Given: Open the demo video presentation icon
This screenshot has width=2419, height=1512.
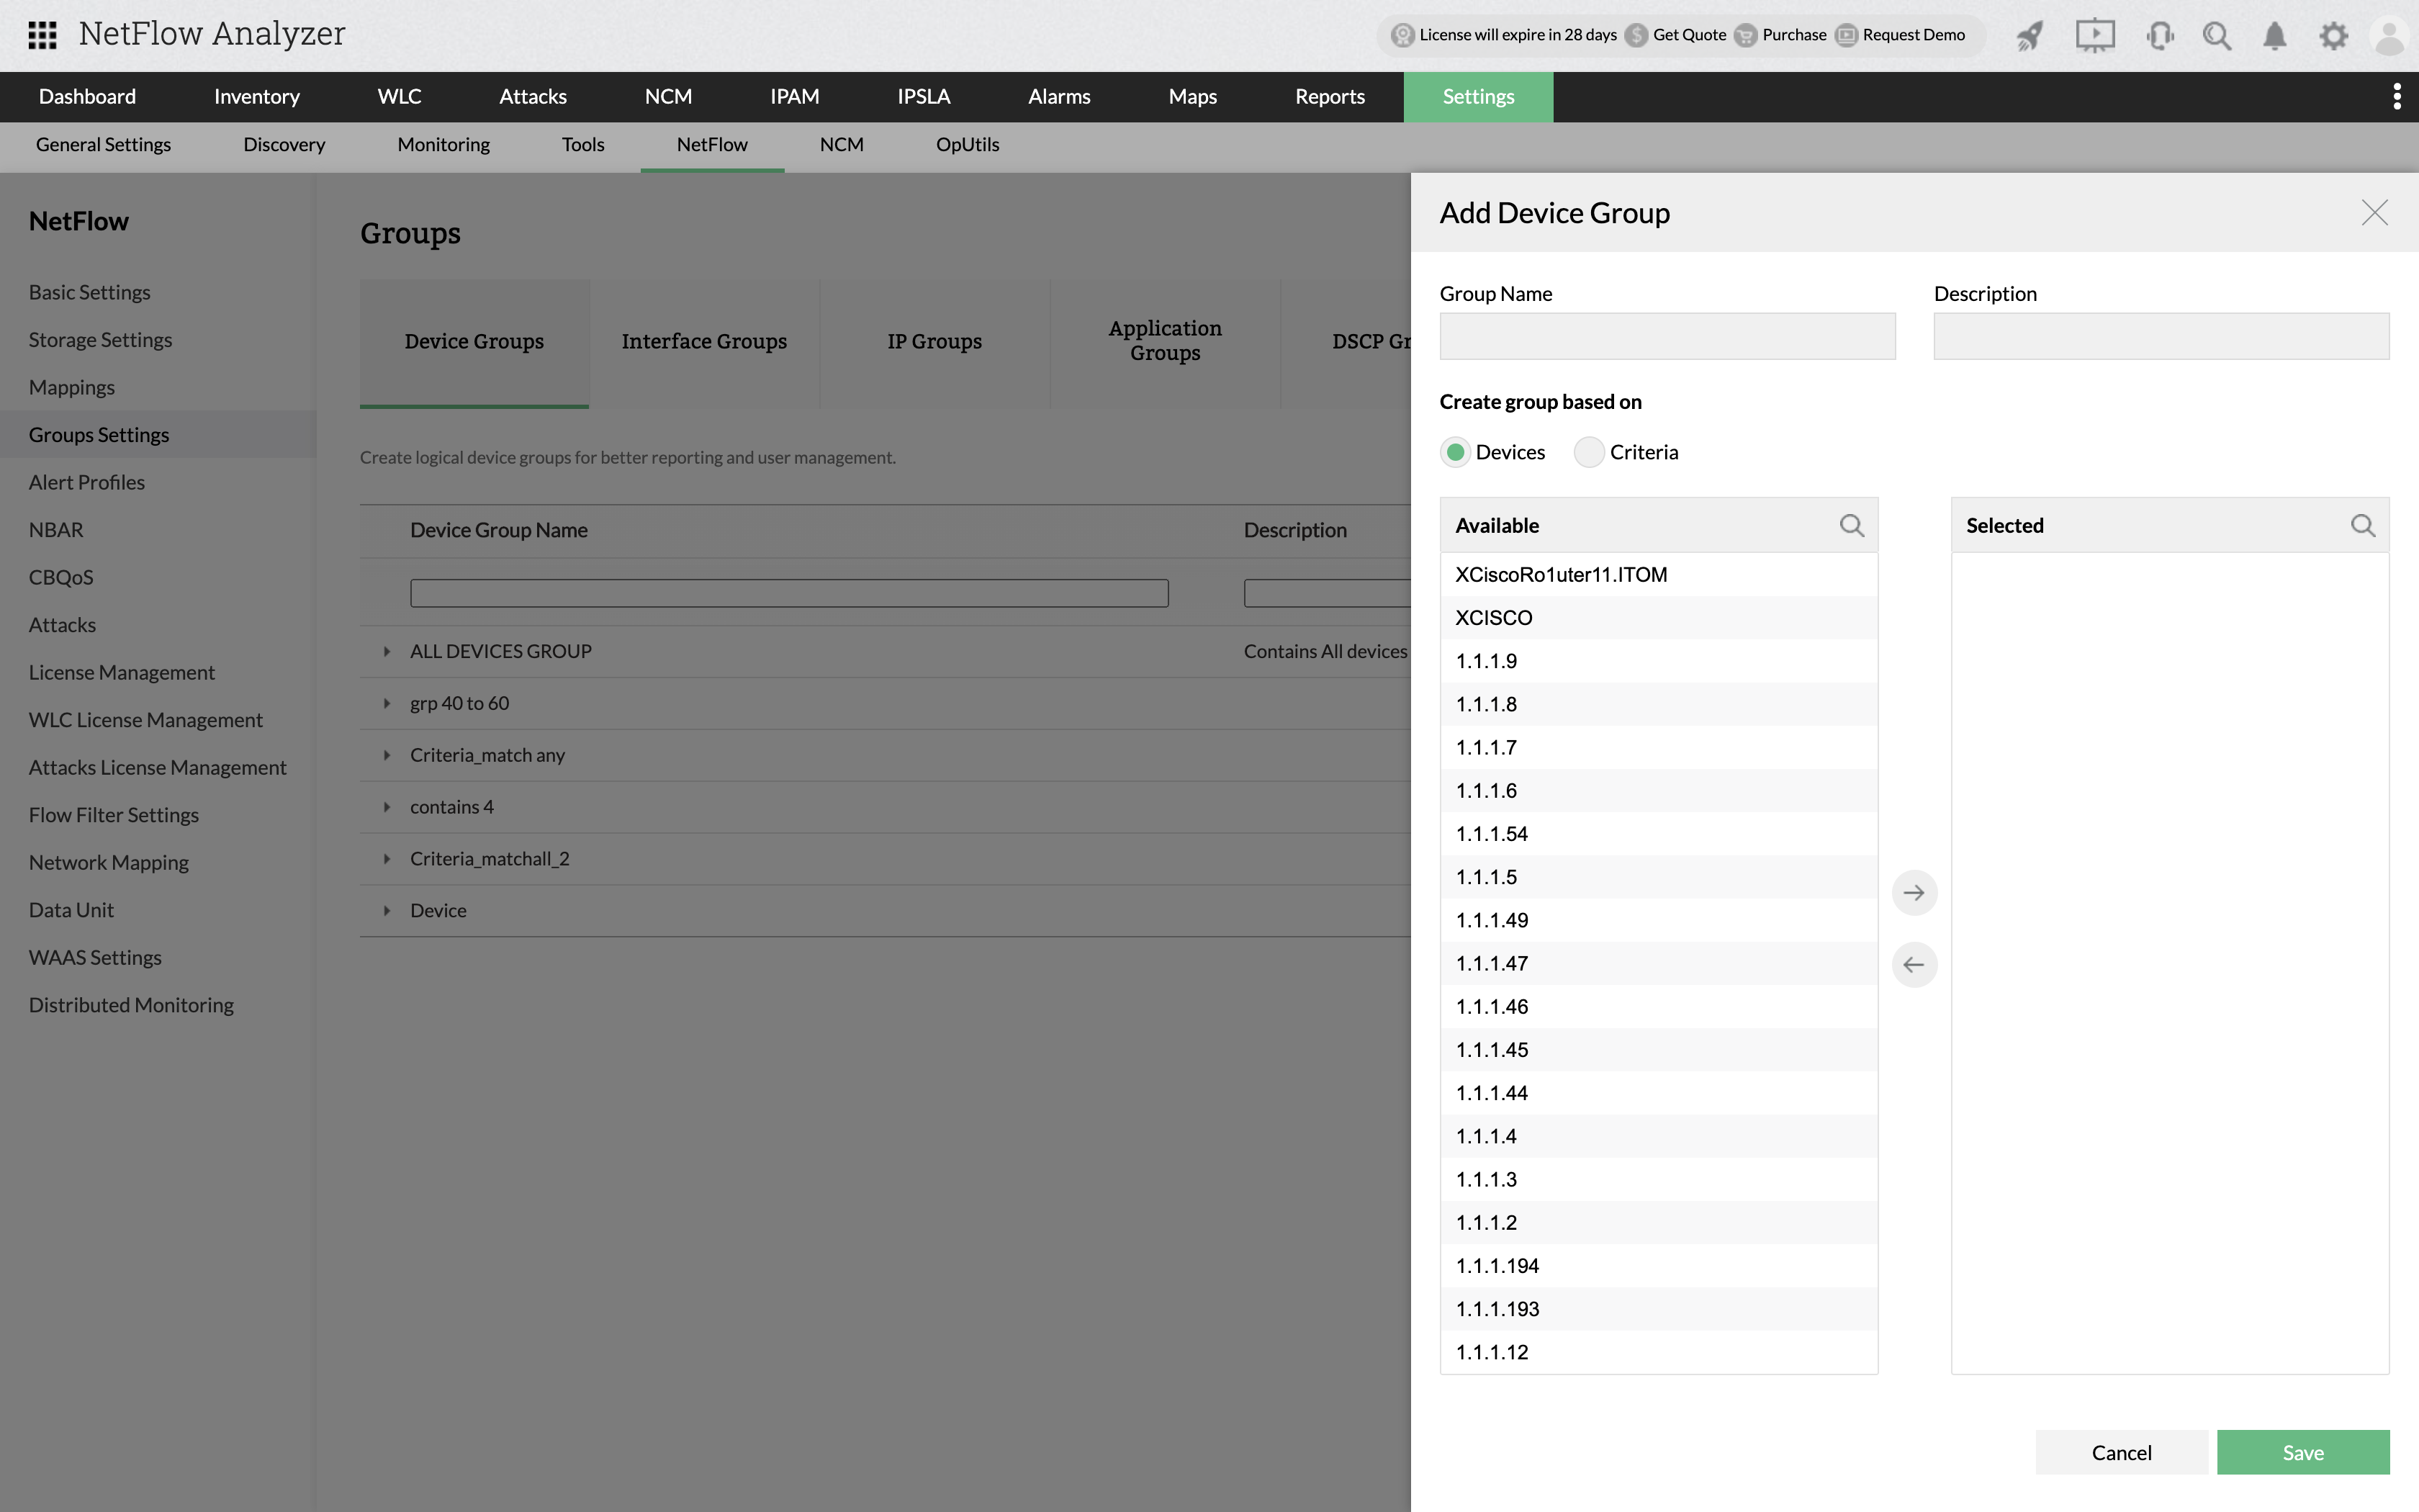Looking at the screenshot, I should tap(2094, 35).
